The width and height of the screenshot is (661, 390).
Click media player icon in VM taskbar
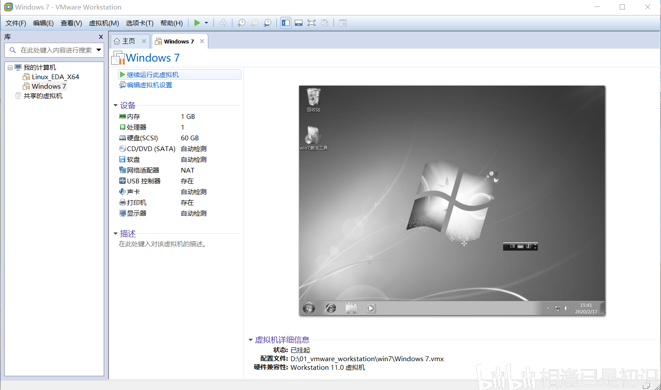(x=371, y=308)
